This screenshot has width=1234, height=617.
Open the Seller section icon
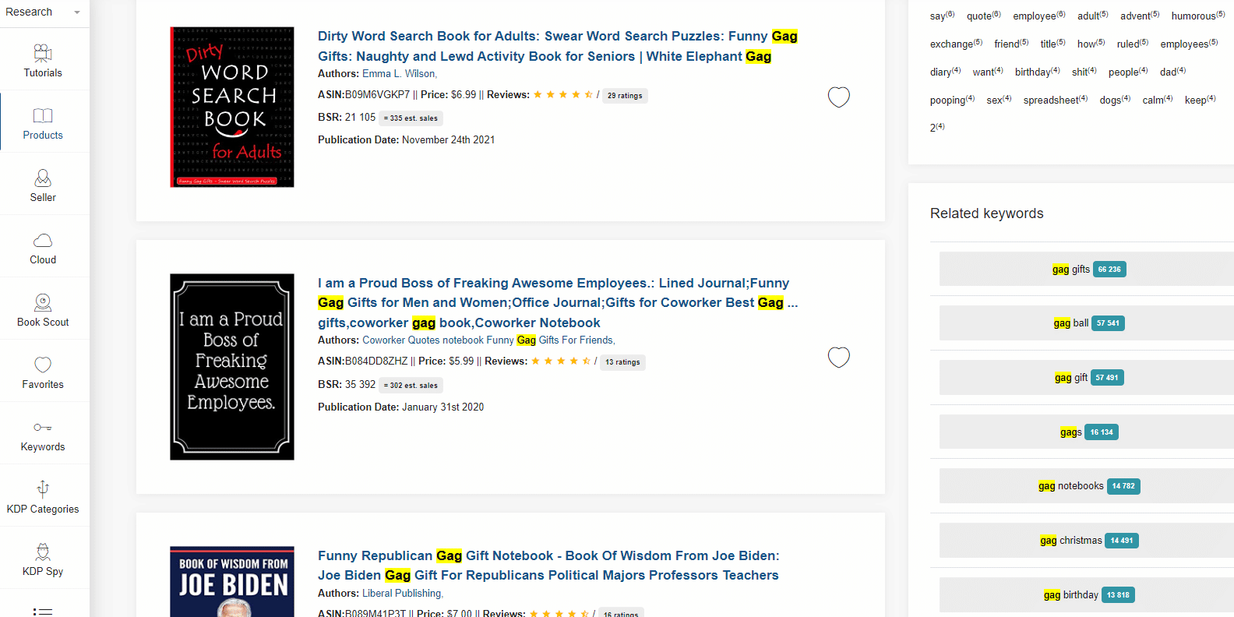(43, 178)
